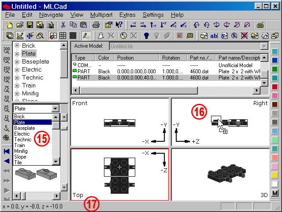Screen dimensions: 282x212
Task: Click the Copy icon in toolbar
Action: 73,25
